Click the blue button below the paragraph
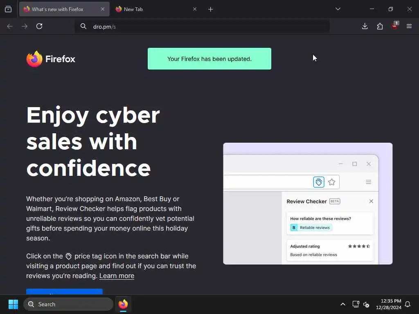 tap(64, 292)
